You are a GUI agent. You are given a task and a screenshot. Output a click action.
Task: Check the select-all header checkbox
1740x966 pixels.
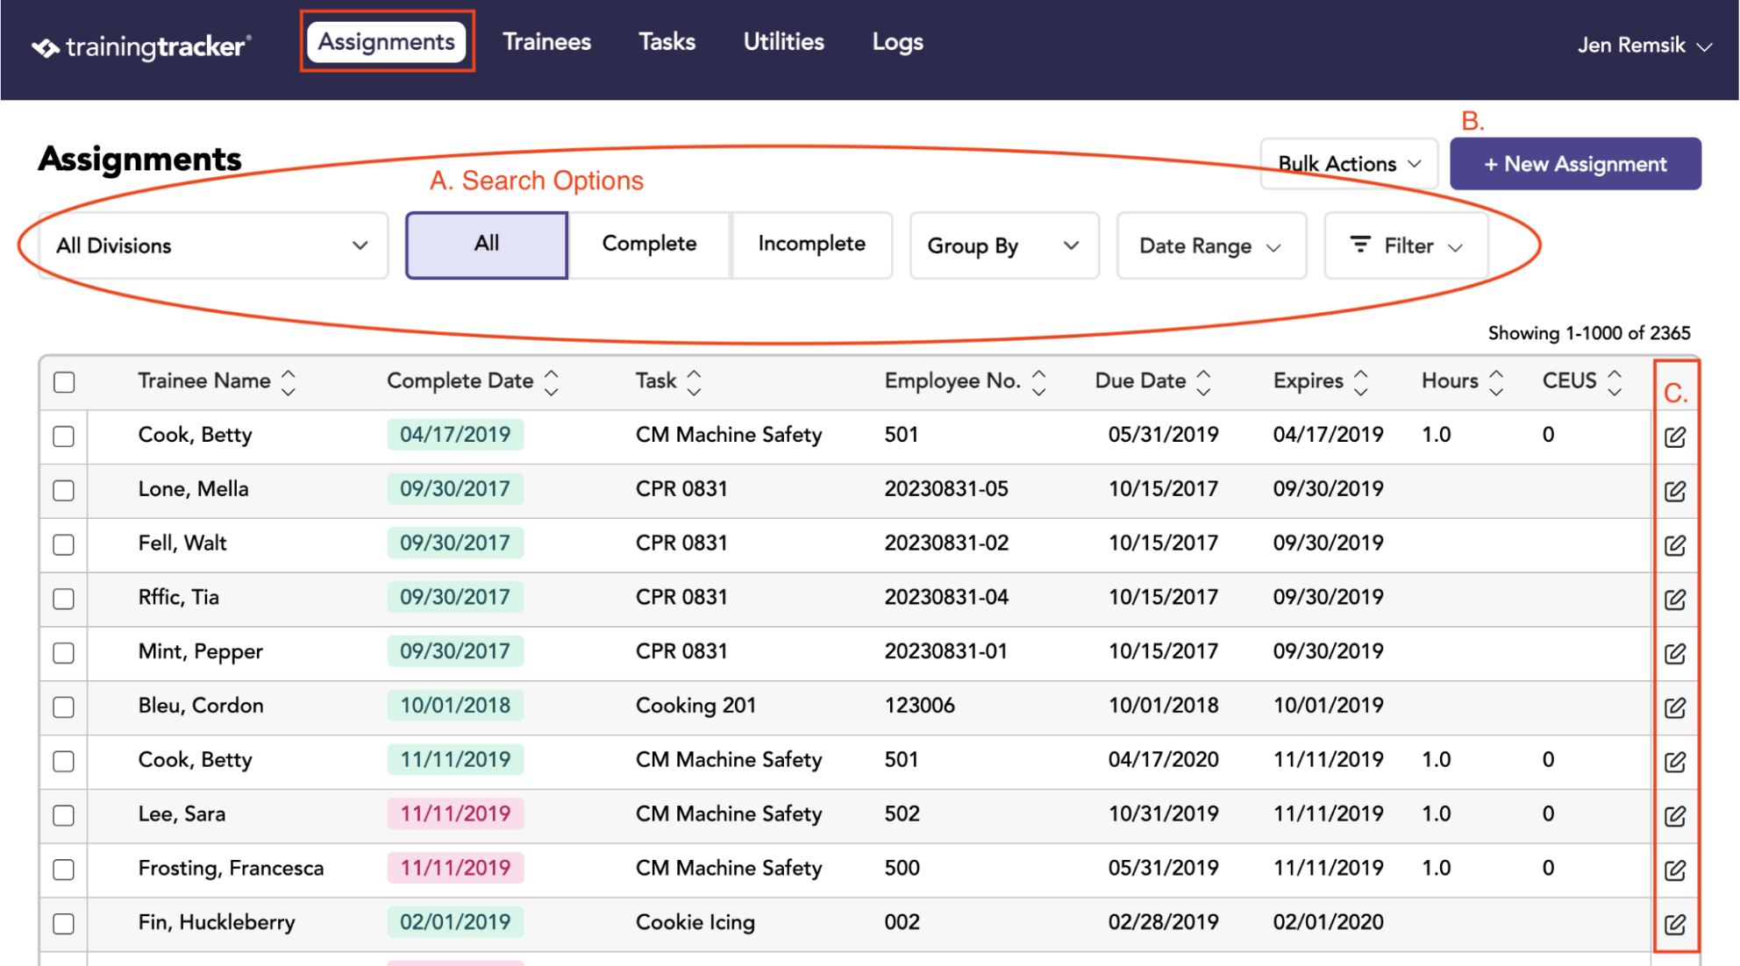64,382
